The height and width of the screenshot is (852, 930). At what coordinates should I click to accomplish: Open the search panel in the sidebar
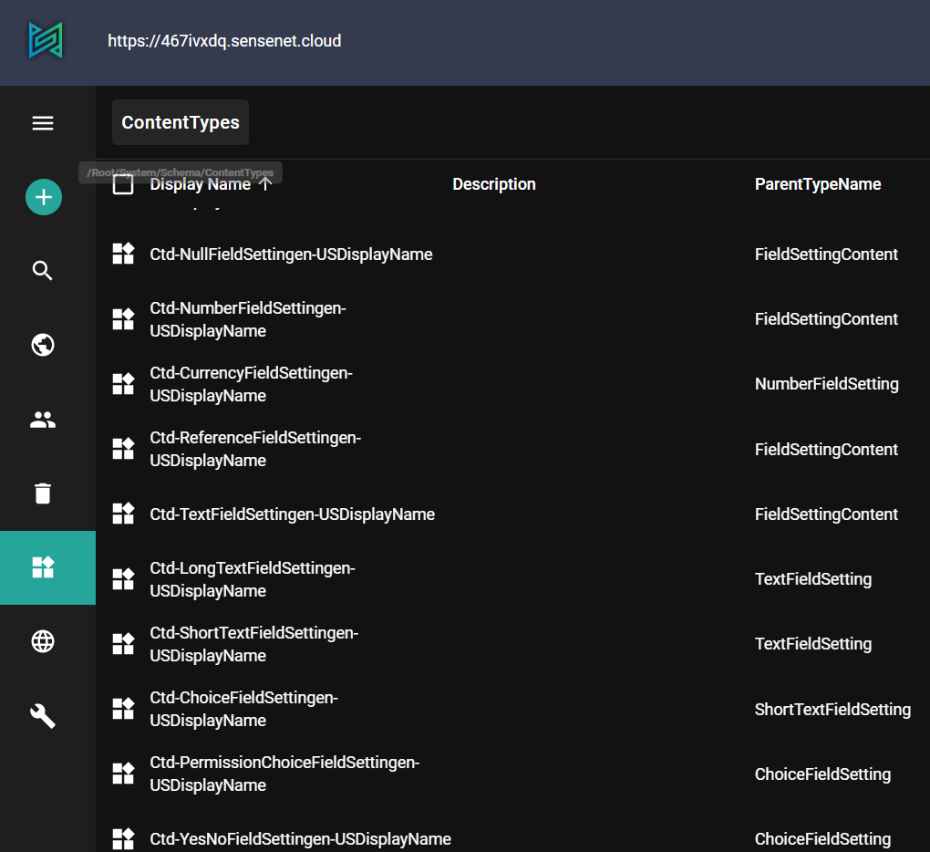pyautogui.click(x=42, y=270)
